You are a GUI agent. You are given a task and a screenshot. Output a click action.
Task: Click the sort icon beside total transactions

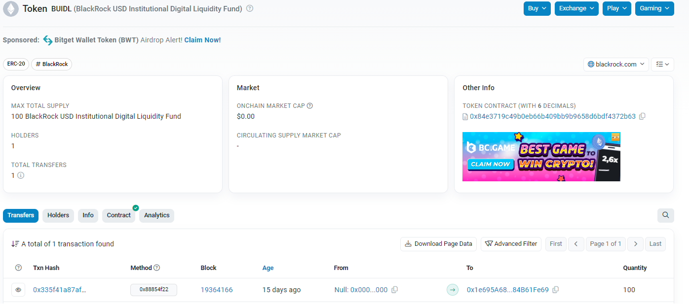15,244
